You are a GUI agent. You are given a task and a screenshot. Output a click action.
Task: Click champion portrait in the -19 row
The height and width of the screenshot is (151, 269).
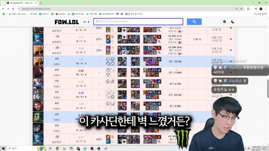(x=38, y=39)
